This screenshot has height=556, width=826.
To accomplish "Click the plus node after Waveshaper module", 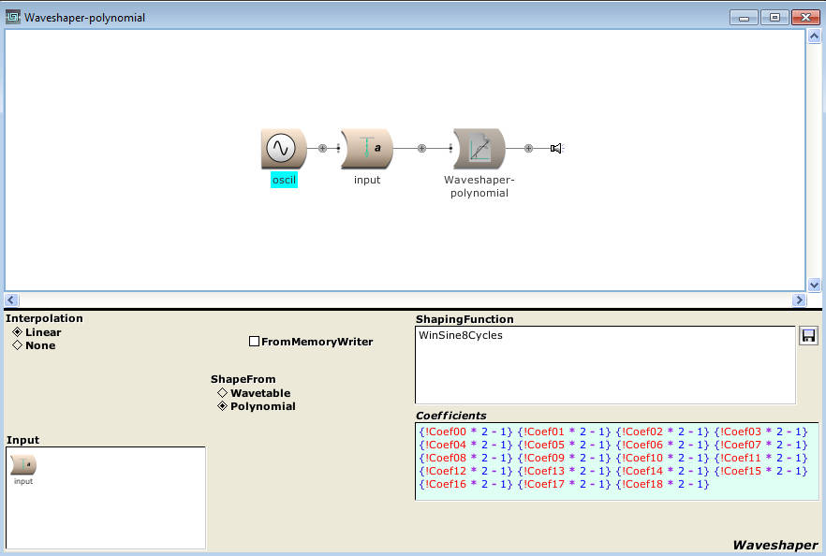I will point(528,149).
